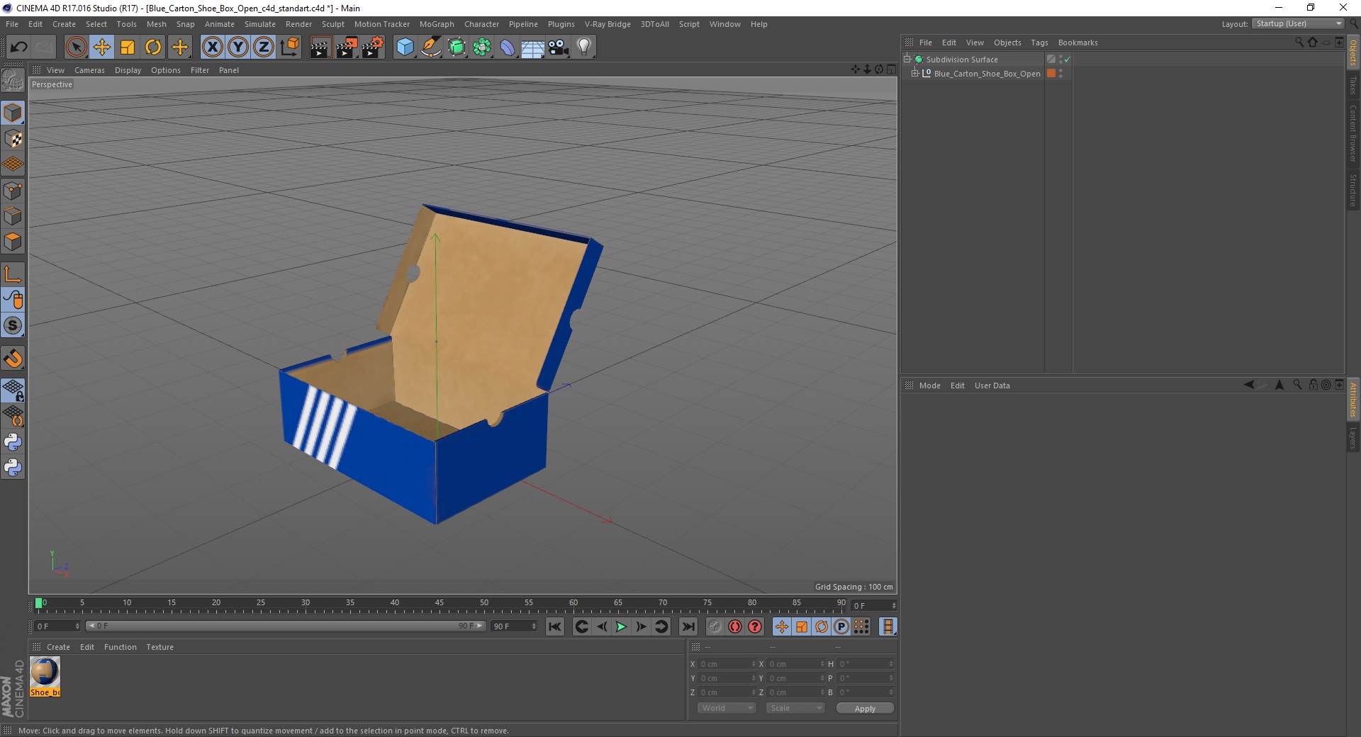
Task: Open Render to Picture Viewer
Action: pos(347,47)
